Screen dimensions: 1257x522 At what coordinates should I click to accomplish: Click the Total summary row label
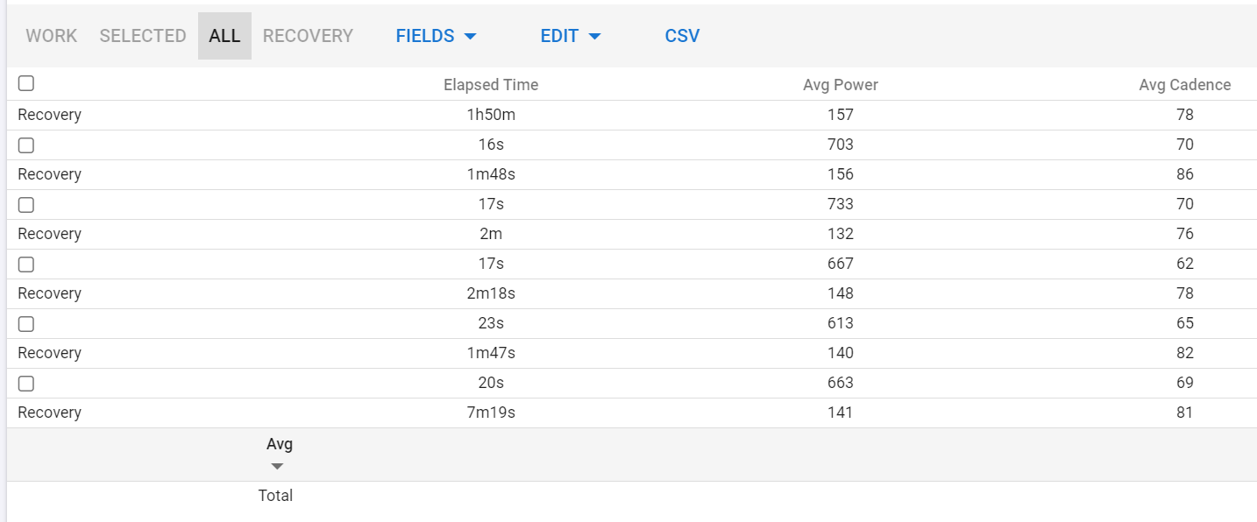click(275, 496)
